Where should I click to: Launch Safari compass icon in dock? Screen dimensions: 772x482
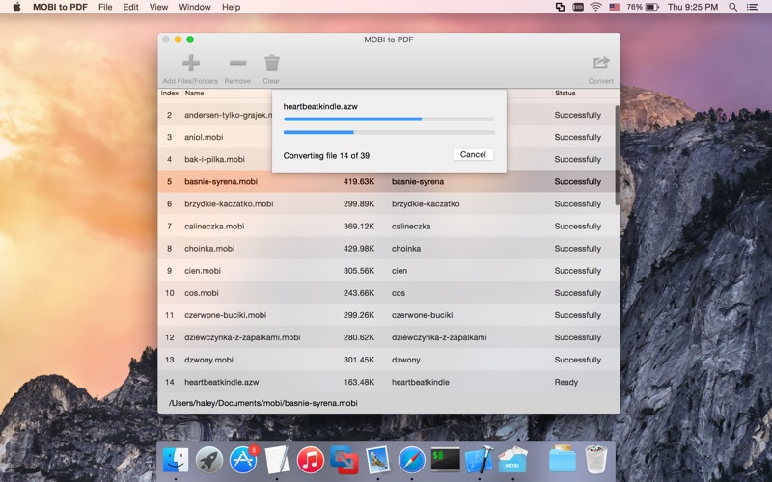pyautogui.click(x=412, y=461)
